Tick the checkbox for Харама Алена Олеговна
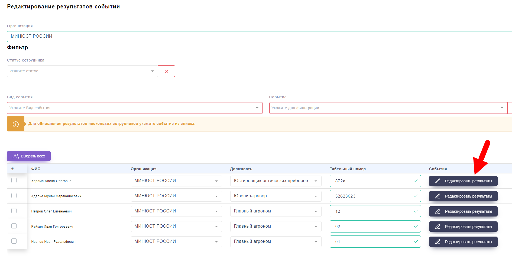Viewport: 512px width, 268px height. [x=14, y=180]
